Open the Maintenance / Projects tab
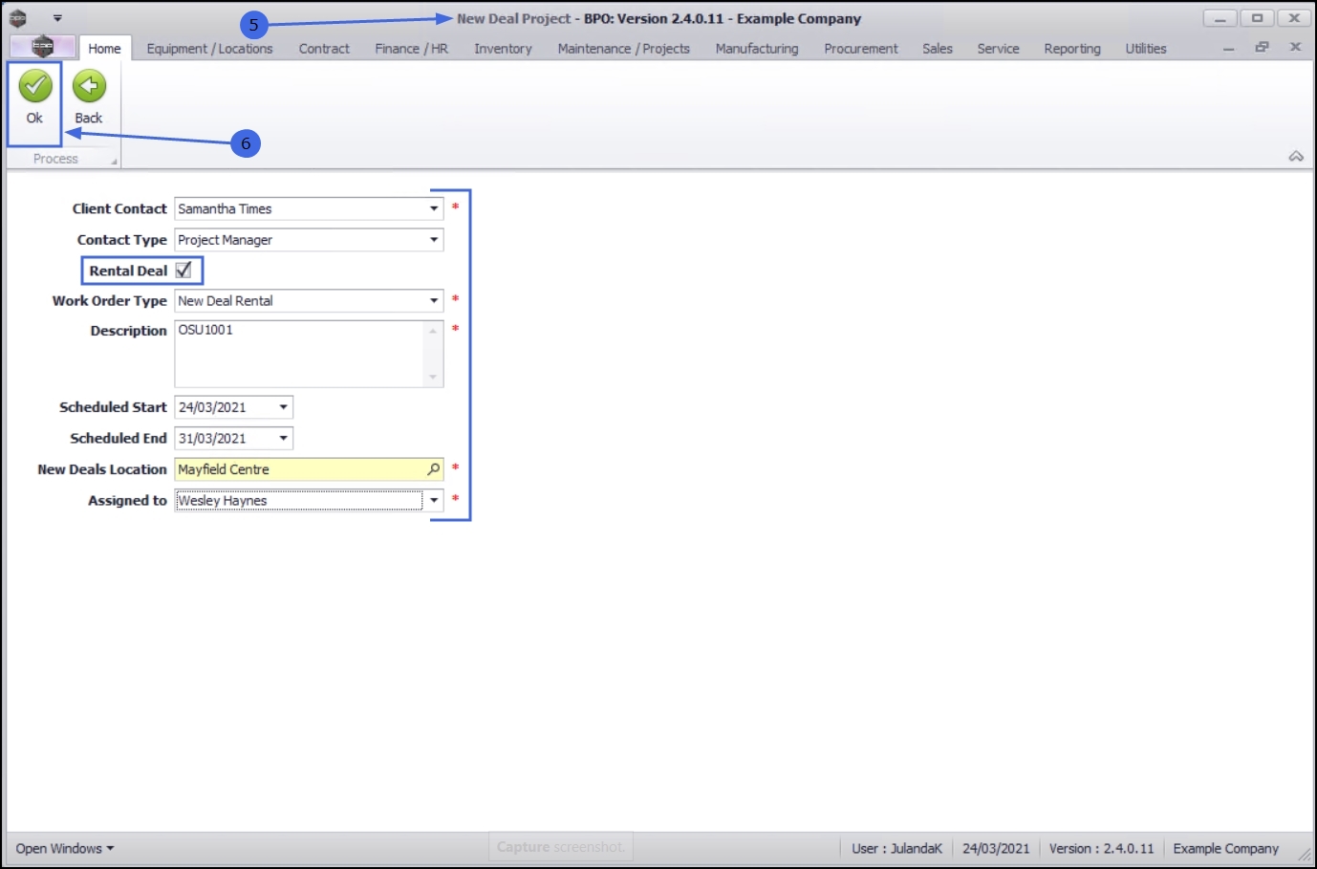The height and width of the screenshot is (869, 1317). coord(623,49)
